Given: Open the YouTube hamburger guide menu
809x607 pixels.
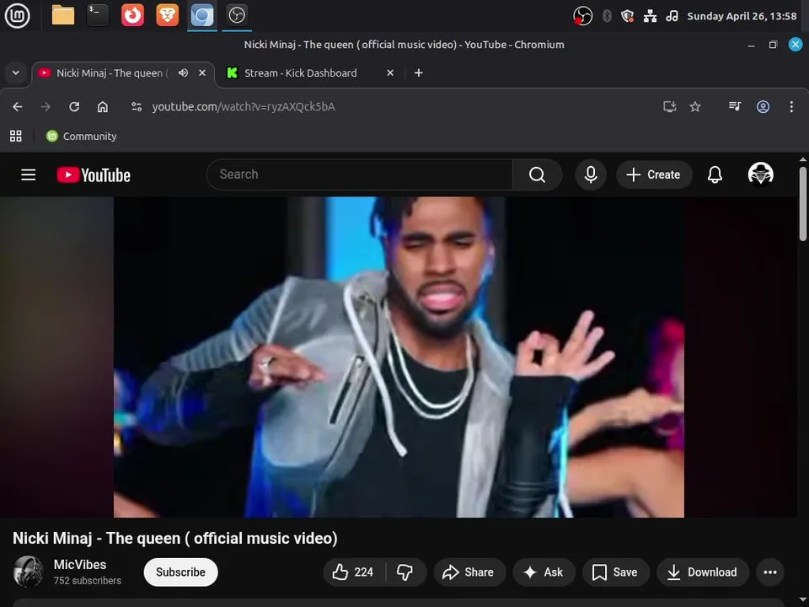Looking at the screenshot, I should (x=29, y=175).
